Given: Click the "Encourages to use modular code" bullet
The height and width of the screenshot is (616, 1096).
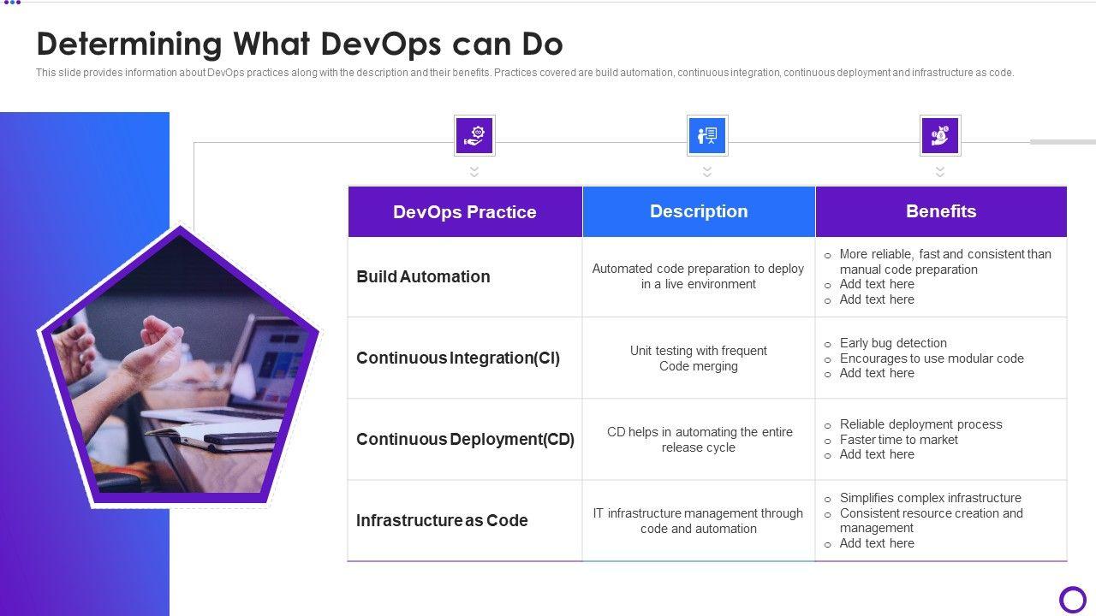Looking at the screenshot, I should (x=932, y=358).
